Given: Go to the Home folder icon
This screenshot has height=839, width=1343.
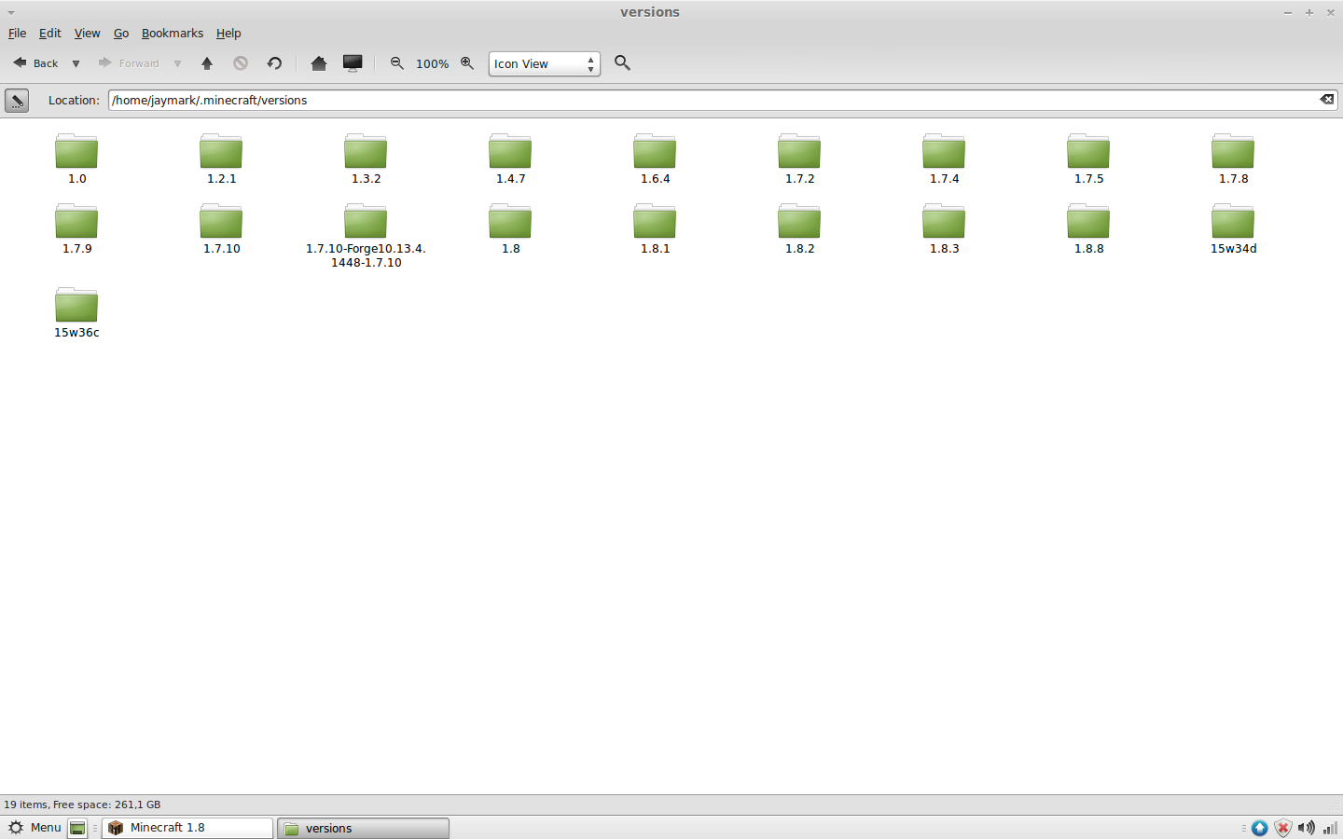Looking at the screenshot, I should coord(319,63).
